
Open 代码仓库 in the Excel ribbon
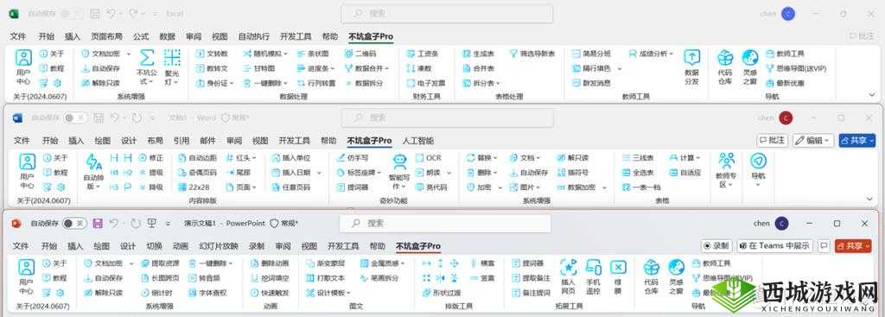pos(725,67)
